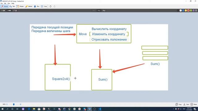Select the Arrows tool
This screenshot has height=111, width=198.
(x=4, y=6)
